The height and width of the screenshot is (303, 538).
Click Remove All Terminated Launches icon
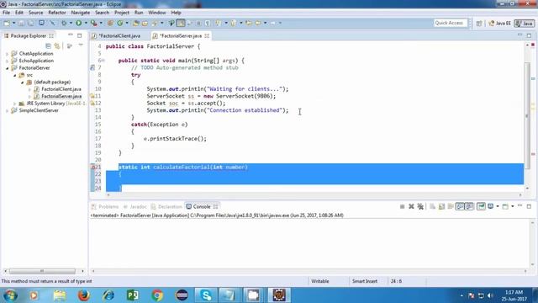click(x=420, y=206)
